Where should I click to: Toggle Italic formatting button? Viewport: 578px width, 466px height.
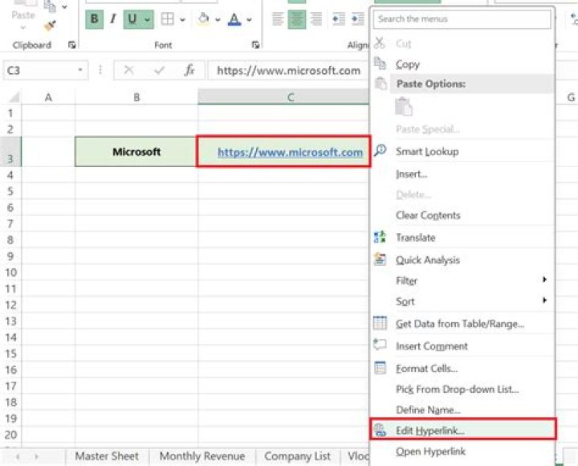[x=113, y=18]
